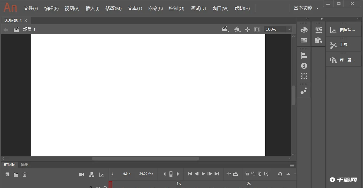
Task: Click the Play button in timeline
Action: point(203,174)
